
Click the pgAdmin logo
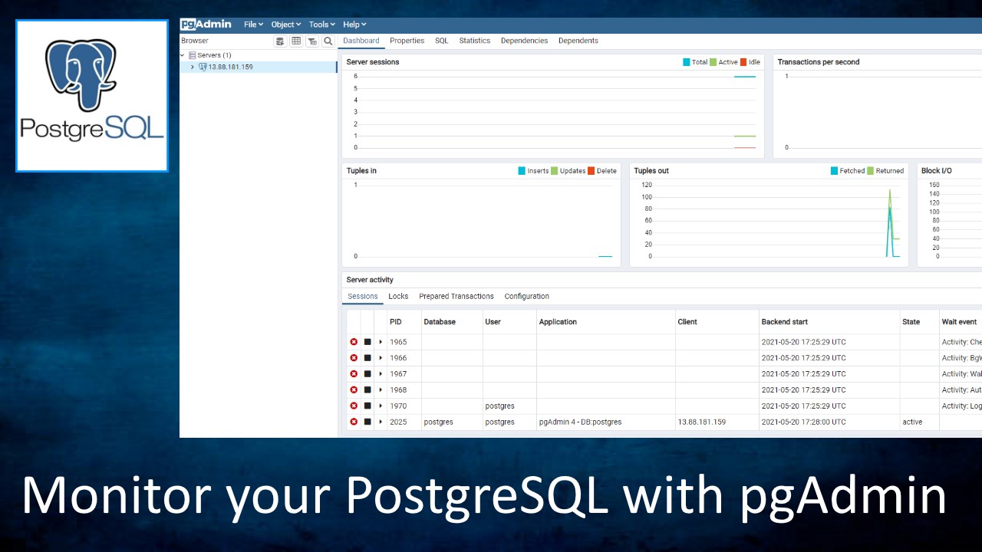click(x=206, y=25)
